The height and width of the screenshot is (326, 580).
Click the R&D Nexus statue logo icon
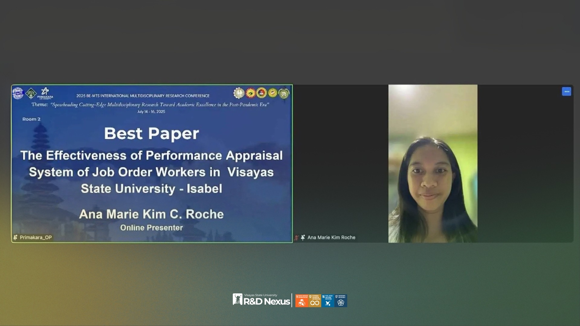pos(237,299)
